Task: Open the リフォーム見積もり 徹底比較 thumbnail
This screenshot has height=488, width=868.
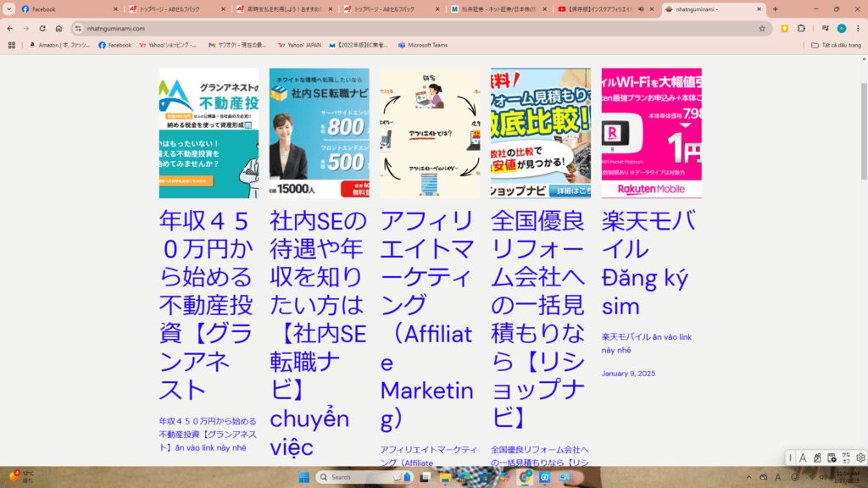Action: [x=541, y=133]
